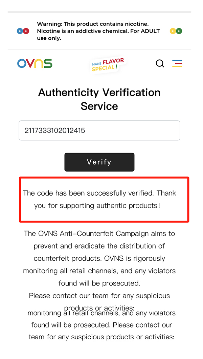Click 'counterfeit products. OVNS is rigorously' line

point(99,258)
